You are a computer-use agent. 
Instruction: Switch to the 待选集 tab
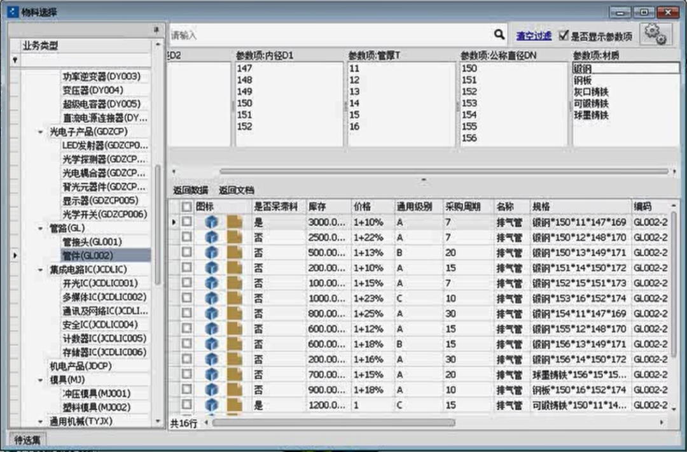click(x=27, y=439)
